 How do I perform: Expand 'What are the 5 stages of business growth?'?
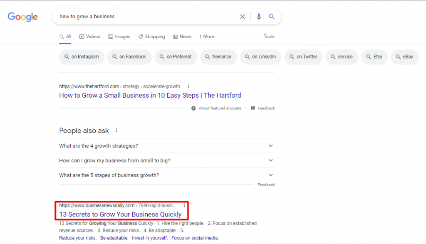[270, 175]
